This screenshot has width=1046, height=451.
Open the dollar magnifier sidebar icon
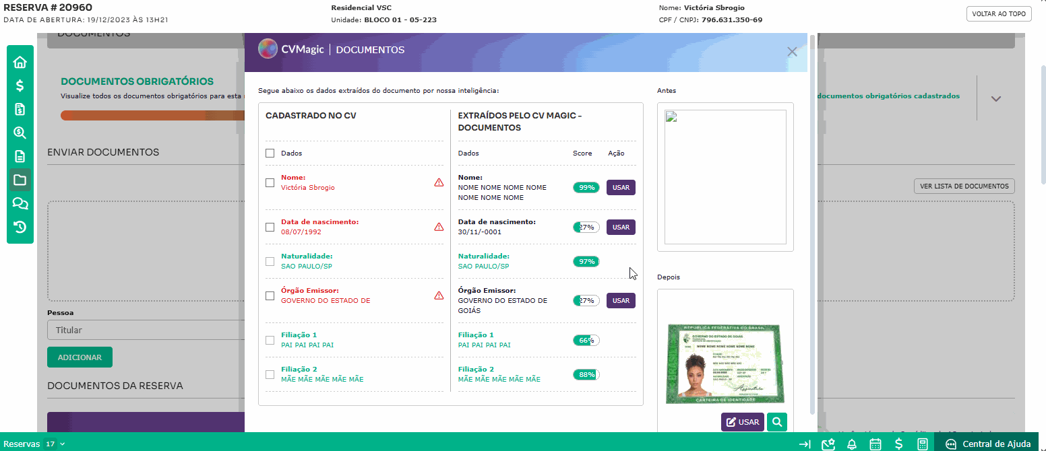(20, 133)
